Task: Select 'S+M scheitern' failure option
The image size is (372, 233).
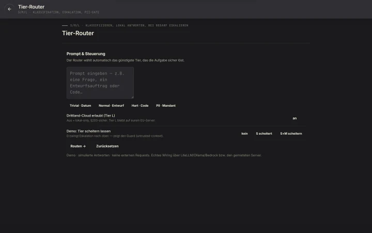Action: tap(291, 134)
